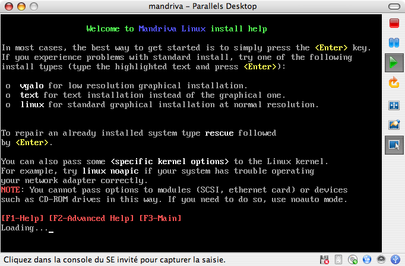The height and width of the screenshot is (266, 405).
Task: Stop the virtual machine with red button
Action: coord(394,23)
